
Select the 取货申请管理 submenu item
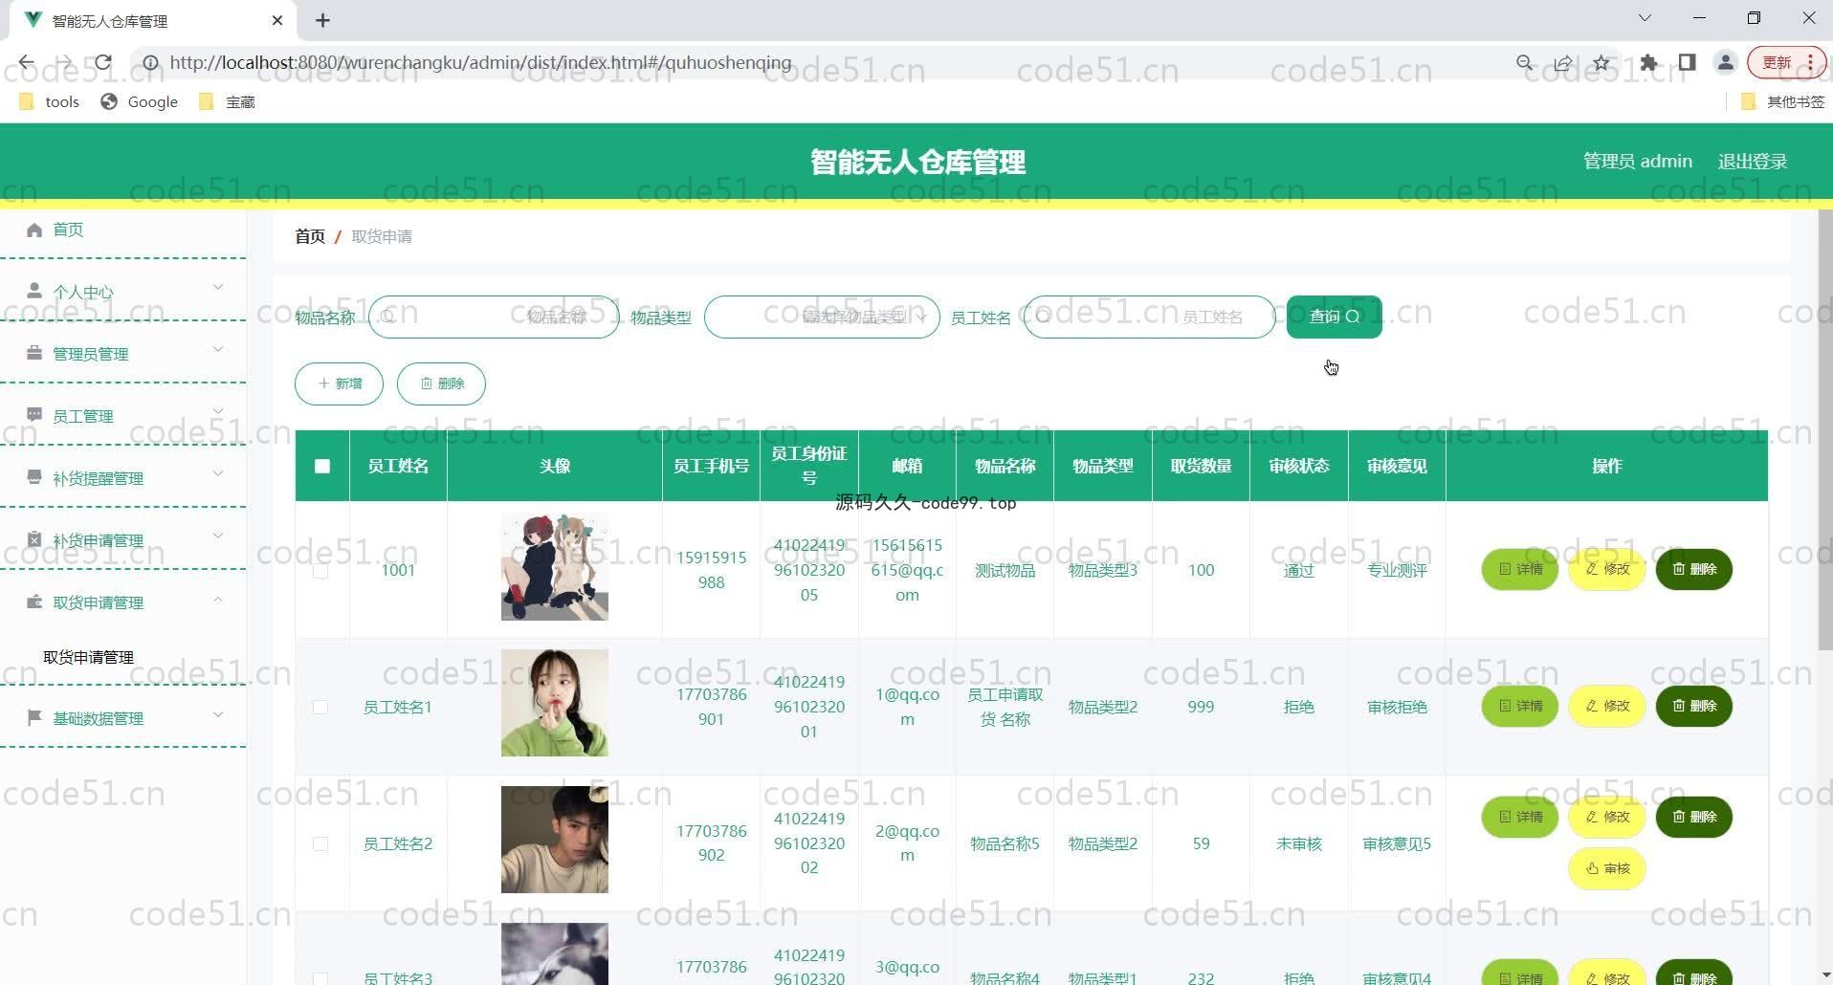(88, 657)
